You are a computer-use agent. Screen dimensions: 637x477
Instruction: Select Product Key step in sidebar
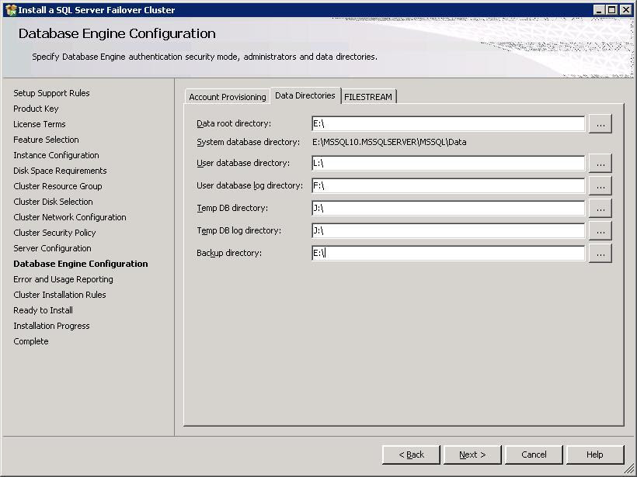37,109
